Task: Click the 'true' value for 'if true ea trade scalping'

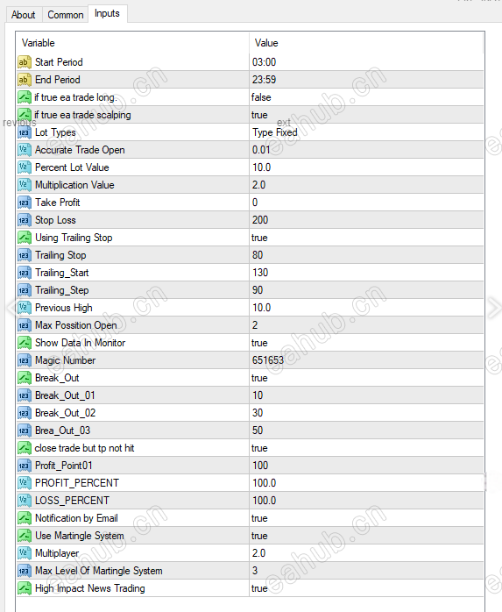Action: coord(259,115)
